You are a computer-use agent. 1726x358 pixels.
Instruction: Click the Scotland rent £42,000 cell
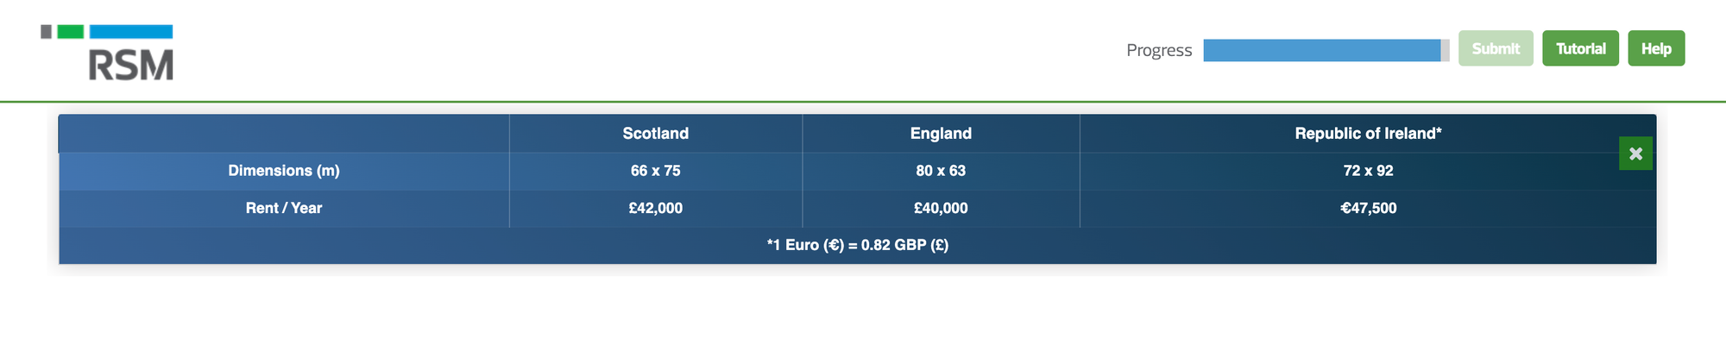pos(656,208)
